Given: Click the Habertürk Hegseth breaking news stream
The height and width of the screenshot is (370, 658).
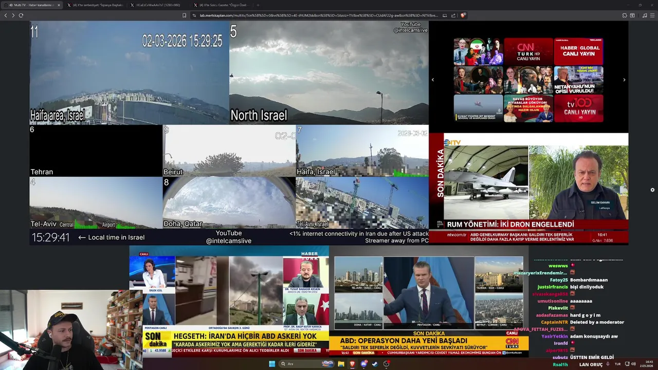Looking at the screenshot, I should tap(229, 301).
